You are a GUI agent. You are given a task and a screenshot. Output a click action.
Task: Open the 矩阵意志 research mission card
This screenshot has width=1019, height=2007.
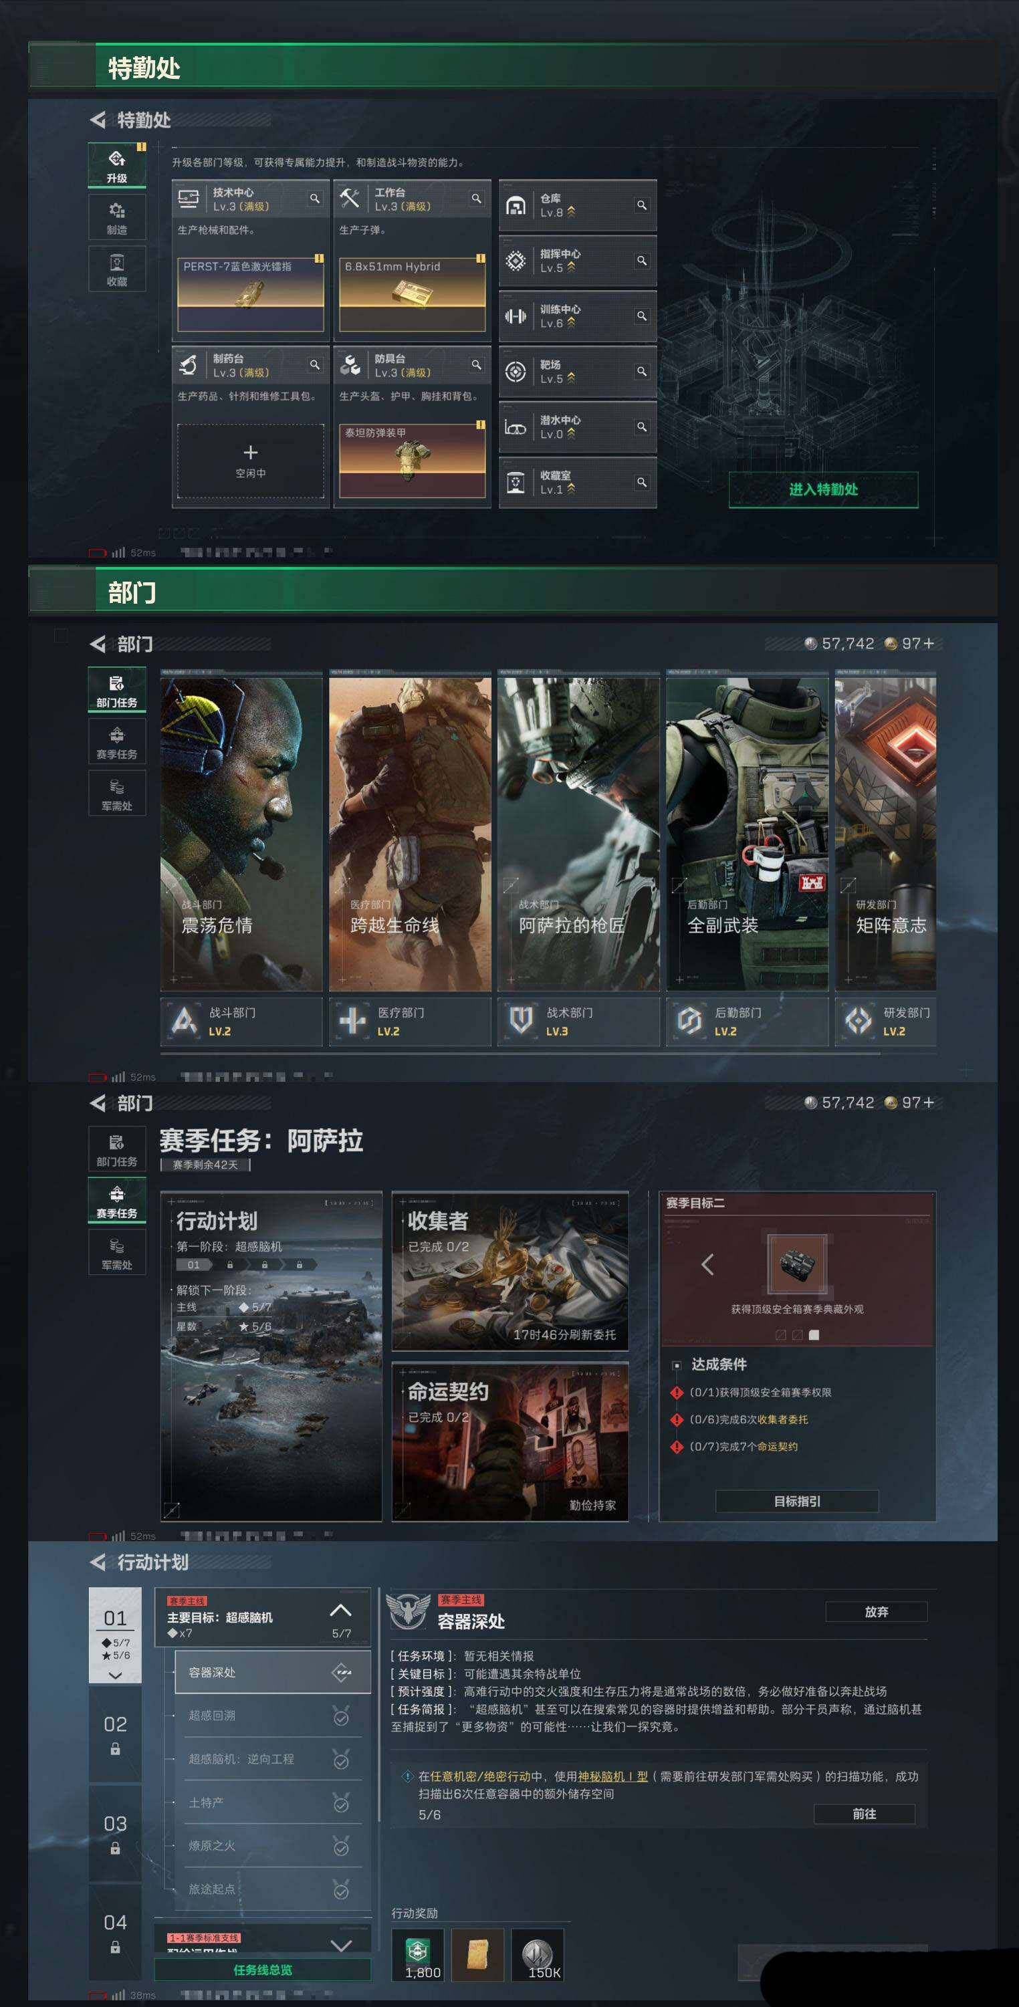(886, 834)
